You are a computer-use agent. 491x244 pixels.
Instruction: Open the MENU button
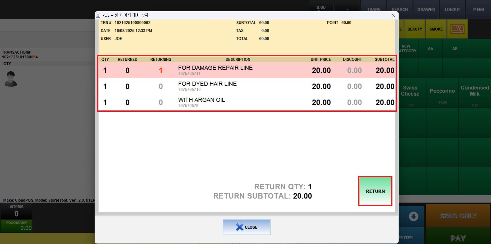point(478,9)
